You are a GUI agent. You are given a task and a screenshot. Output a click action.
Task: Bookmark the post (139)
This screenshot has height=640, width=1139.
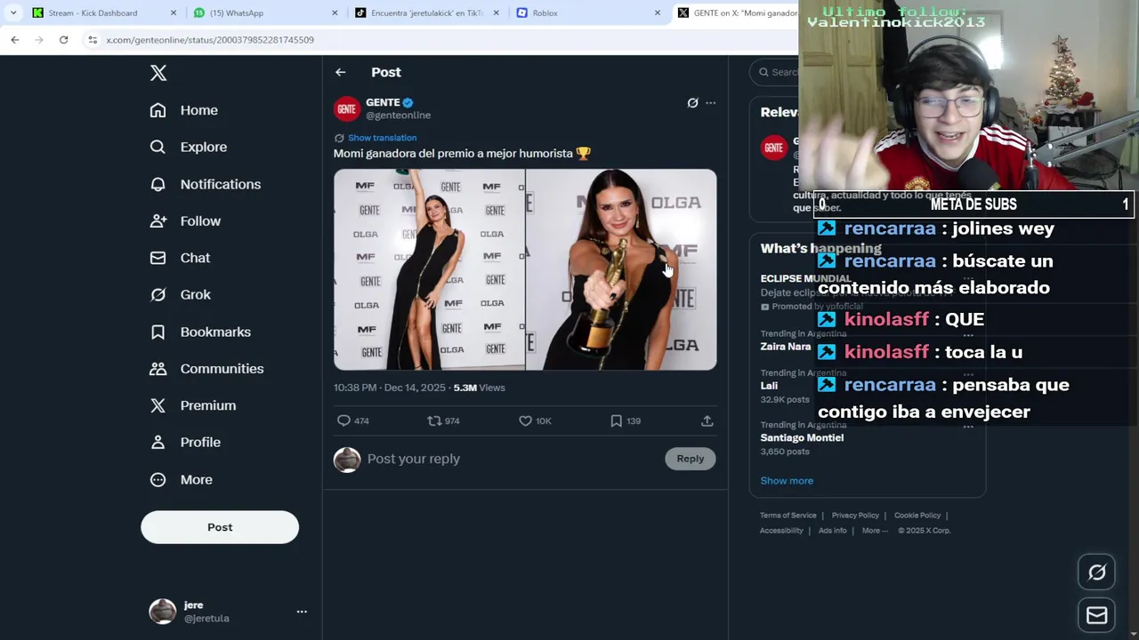click(x=616, y=420)
